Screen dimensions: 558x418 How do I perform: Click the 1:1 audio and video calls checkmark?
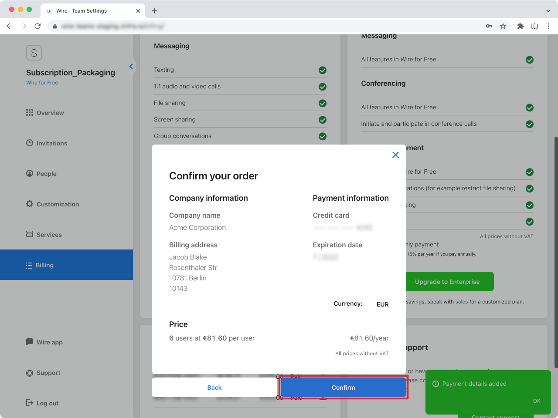pyautogui.click(x=323, y=87)
